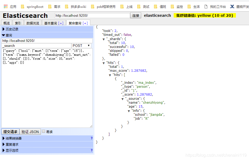This screenshot has width=249, height=160.
Task: Toggle the 易读 checkbox
Action: coord(44,131)
